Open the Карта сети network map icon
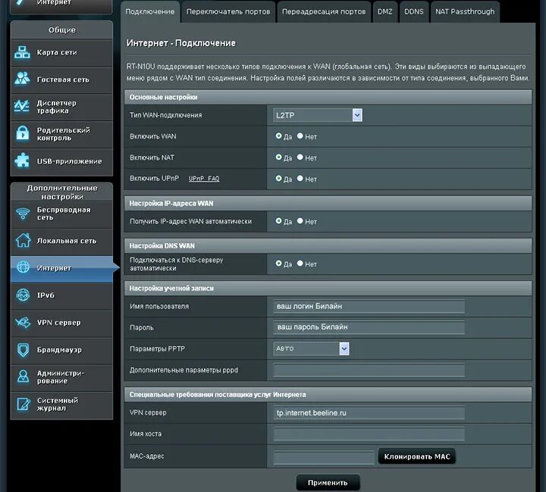This screenshot has width=546, height=492. pos(22,52)
